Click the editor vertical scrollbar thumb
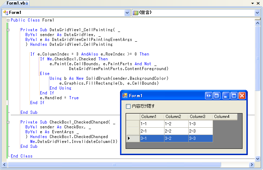The image size is (263, 170). [x=258, y=58]
